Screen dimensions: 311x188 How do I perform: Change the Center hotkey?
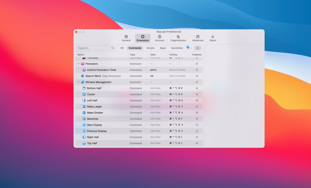coord(176,94)
